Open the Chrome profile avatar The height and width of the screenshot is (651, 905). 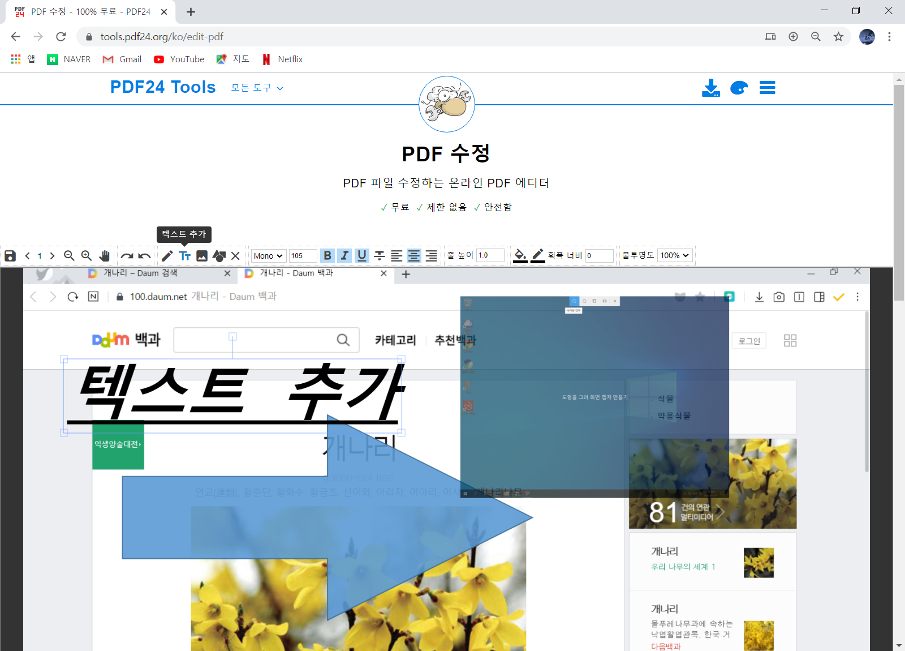[x=867, y=37]
